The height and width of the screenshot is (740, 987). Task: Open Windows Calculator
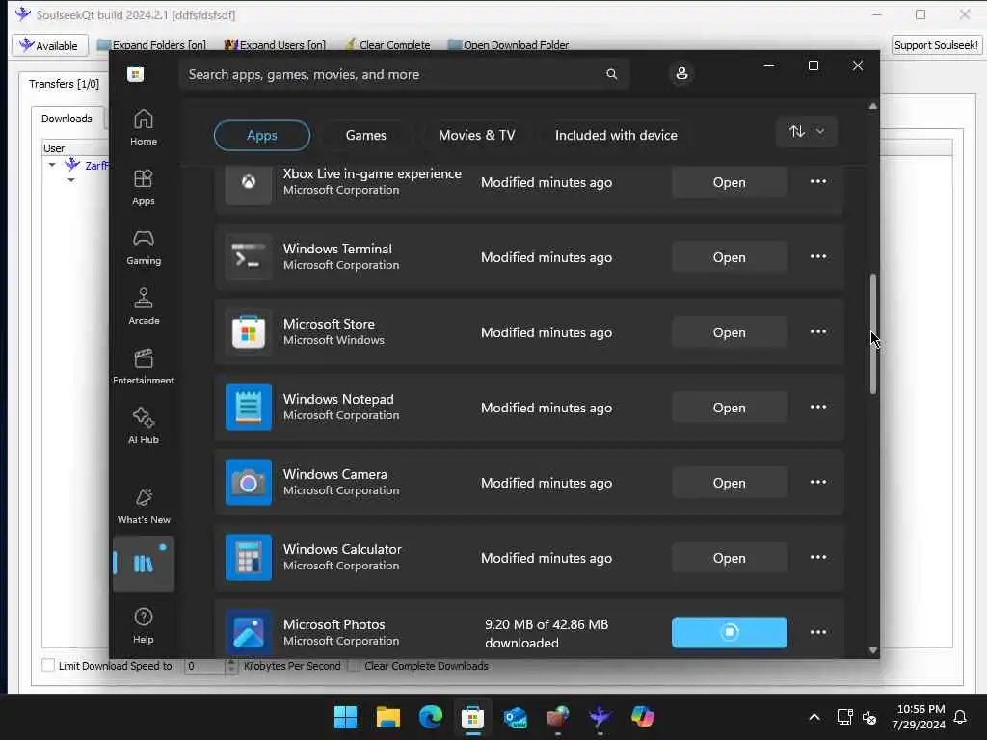tap(729, 558)
